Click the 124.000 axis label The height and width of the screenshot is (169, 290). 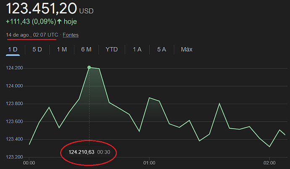(x=14, y=86)
